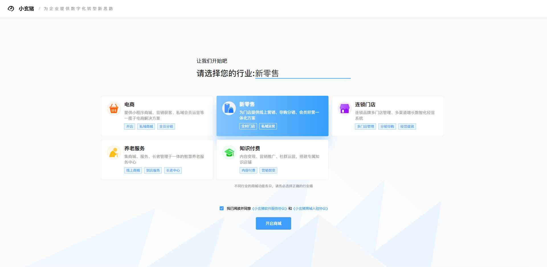
Task: Select the 电商 industry card title
Action: (x=129, y=105)
